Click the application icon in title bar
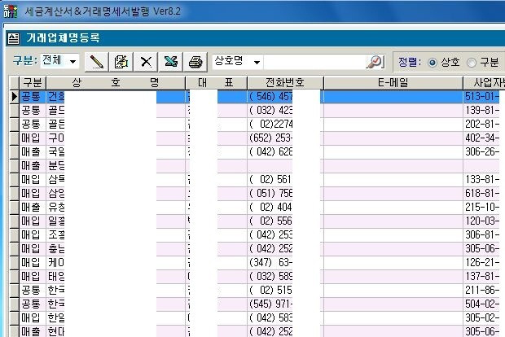505x337 pixels. click(11, 11)
